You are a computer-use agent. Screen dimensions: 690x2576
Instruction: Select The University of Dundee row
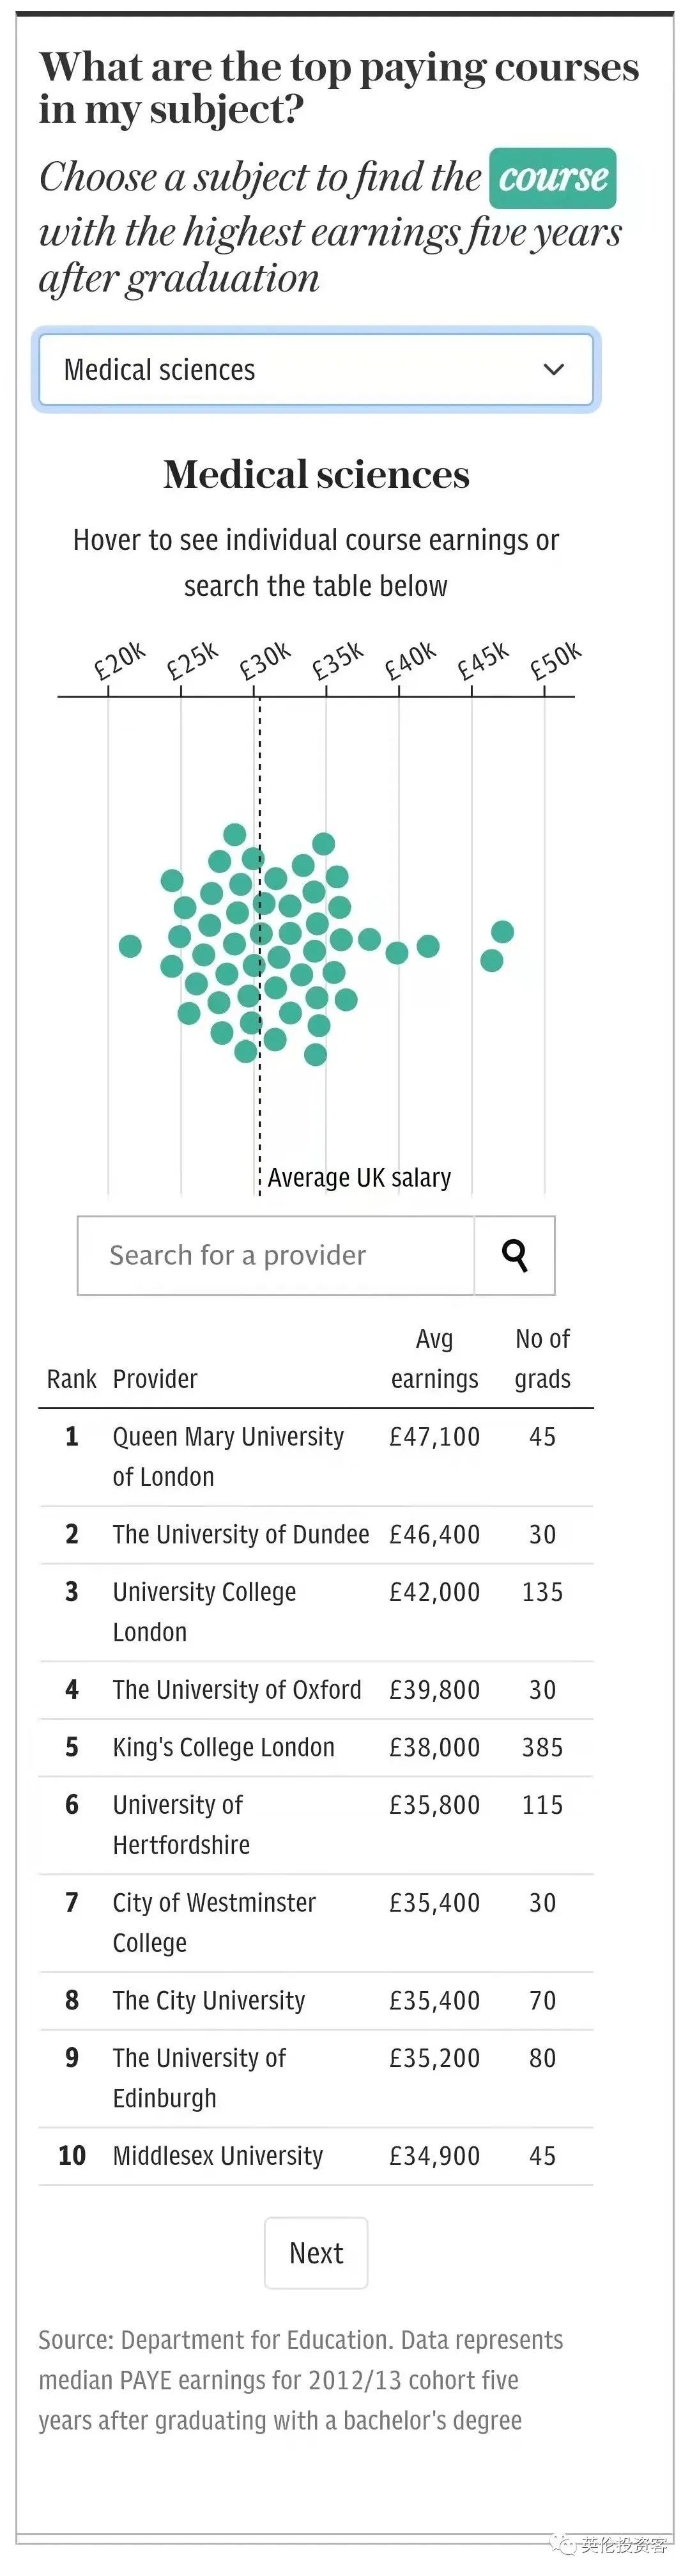(x=316, y=1535)
